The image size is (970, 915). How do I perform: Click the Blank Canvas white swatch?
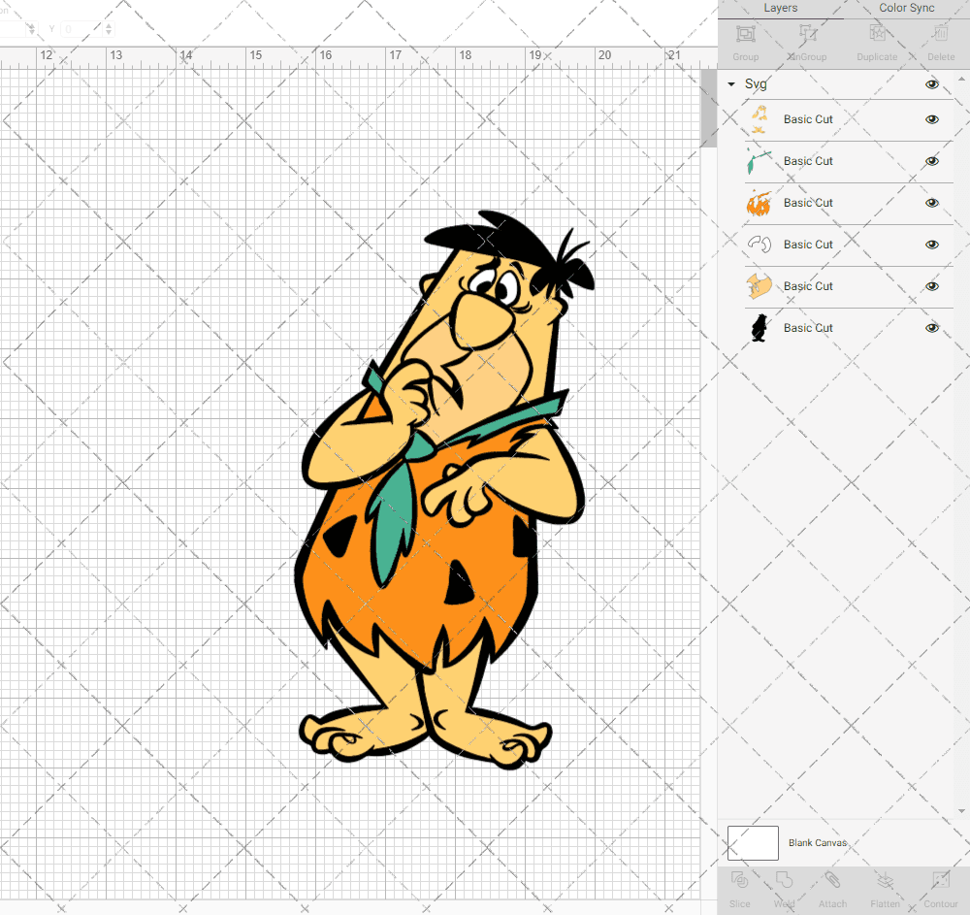click(753, 842)
